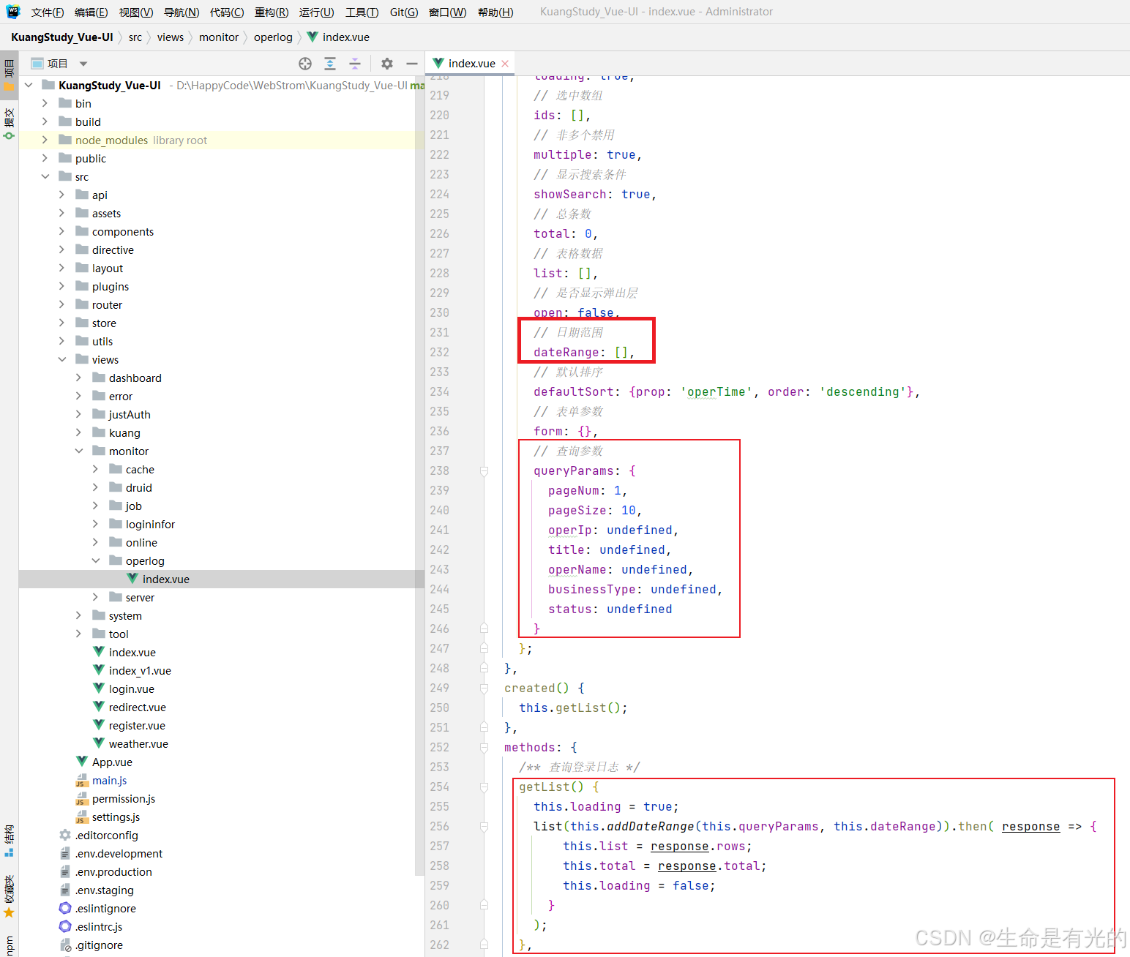This screenshot has height=957, width=1130.
Task: Hide the project panel with minus icon
Action: (x=412, y=64)
